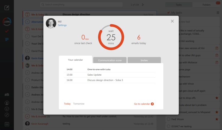Open the 'Me & Kevi' email row

coord(33,29)
